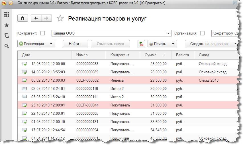Click the search magnifier in sidebar
This screenshot has height=145, width=243.
click(x=7, y=46)
